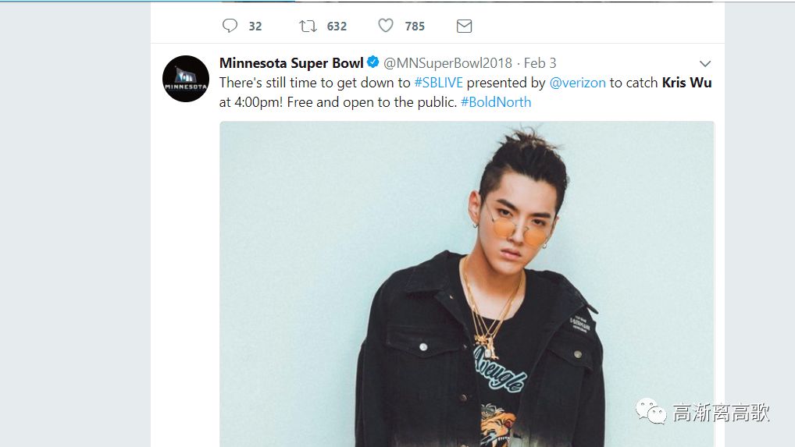Open the #BoldNorth hashtag link
This screenshot has width=795, height=447.
pos(496,102)
